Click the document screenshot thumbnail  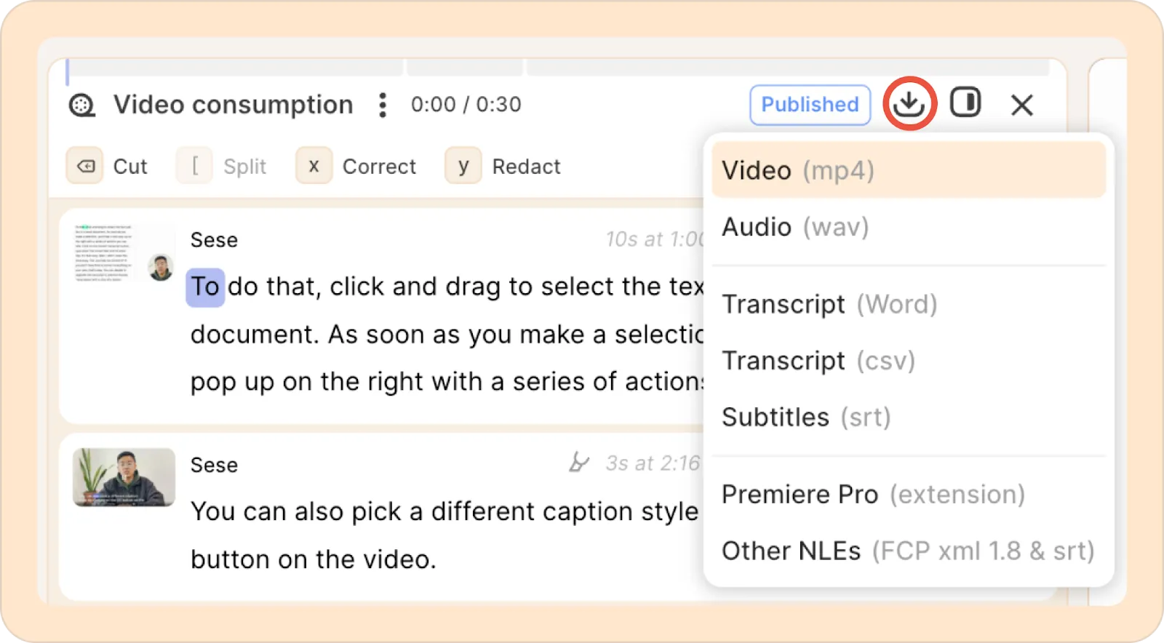tap(105, 252)
